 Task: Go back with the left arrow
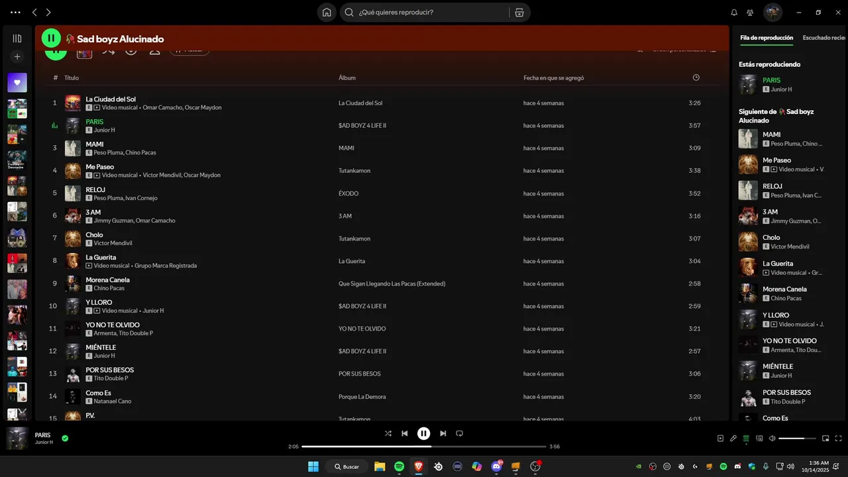pyautogui.click(x=34, y=12)
